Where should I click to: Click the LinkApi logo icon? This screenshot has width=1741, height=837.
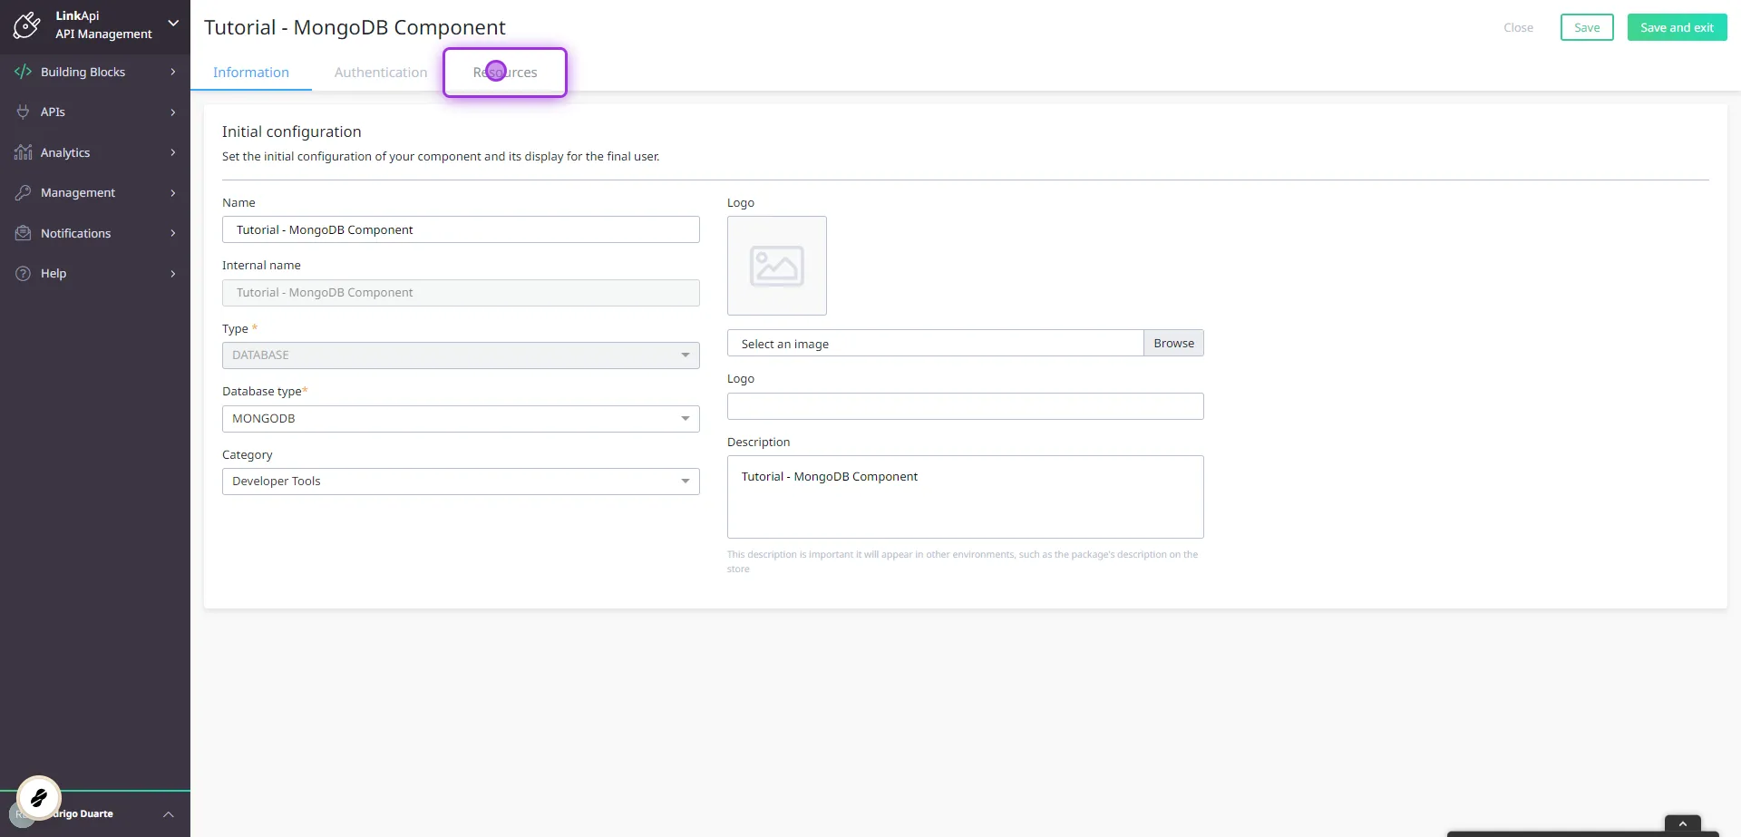pos(26,25)
